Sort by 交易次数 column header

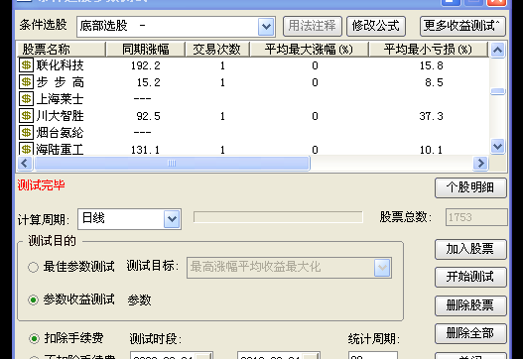tap(217, 50)
